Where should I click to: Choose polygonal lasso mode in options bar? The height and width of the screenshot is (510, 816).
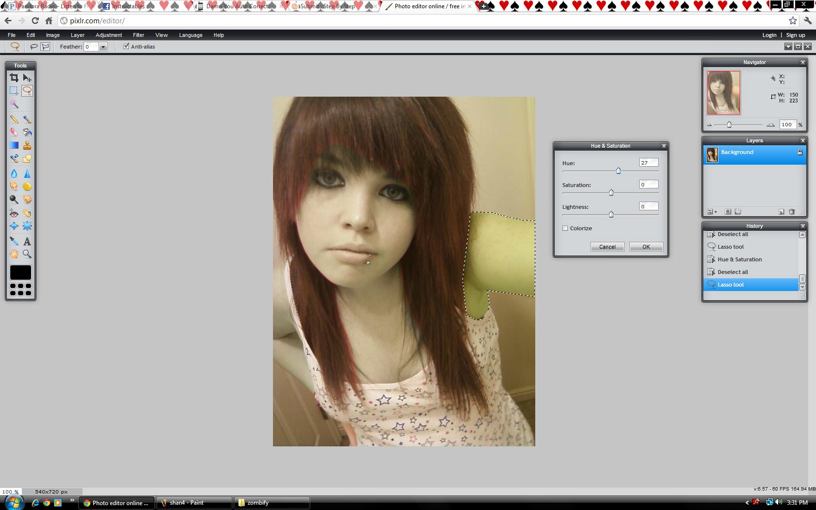coord(45,47)
